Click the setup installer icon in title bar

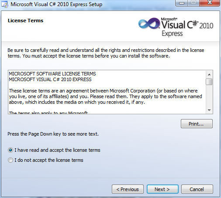pos(5,4)
